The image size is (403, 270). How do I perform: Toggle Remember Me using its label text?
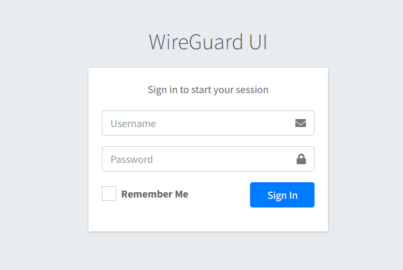154,194
